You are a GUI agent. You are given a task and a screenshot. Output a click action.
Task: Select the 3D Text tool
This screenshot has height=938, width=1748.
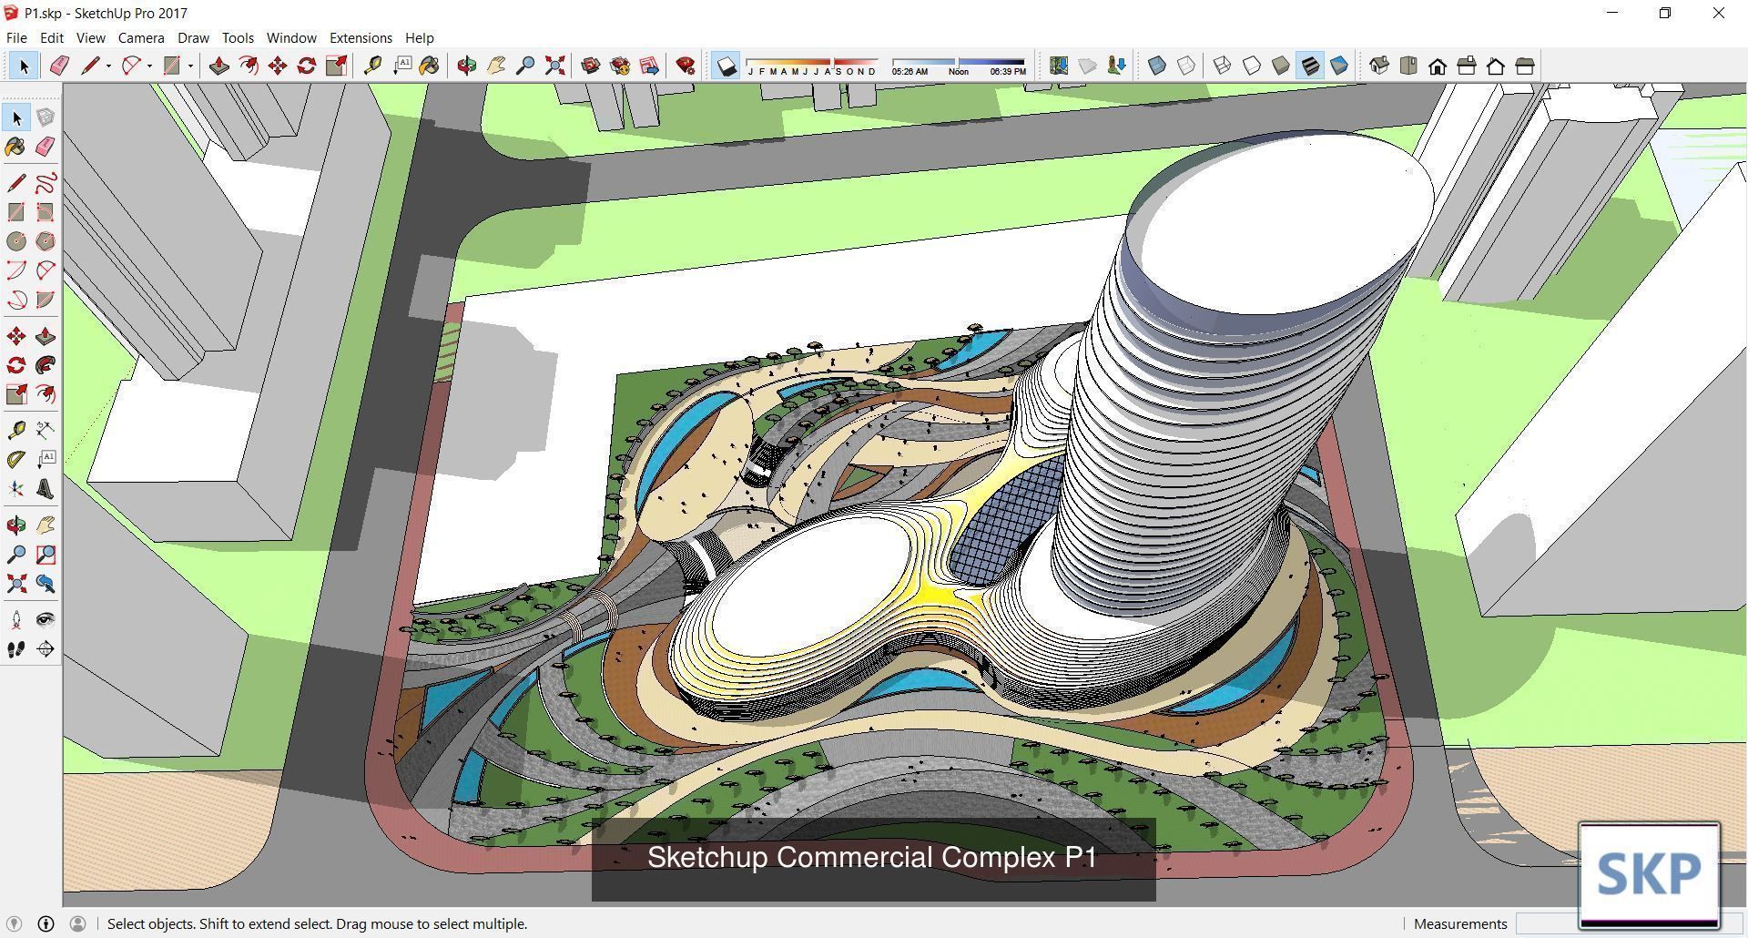(x=46, y=489)
